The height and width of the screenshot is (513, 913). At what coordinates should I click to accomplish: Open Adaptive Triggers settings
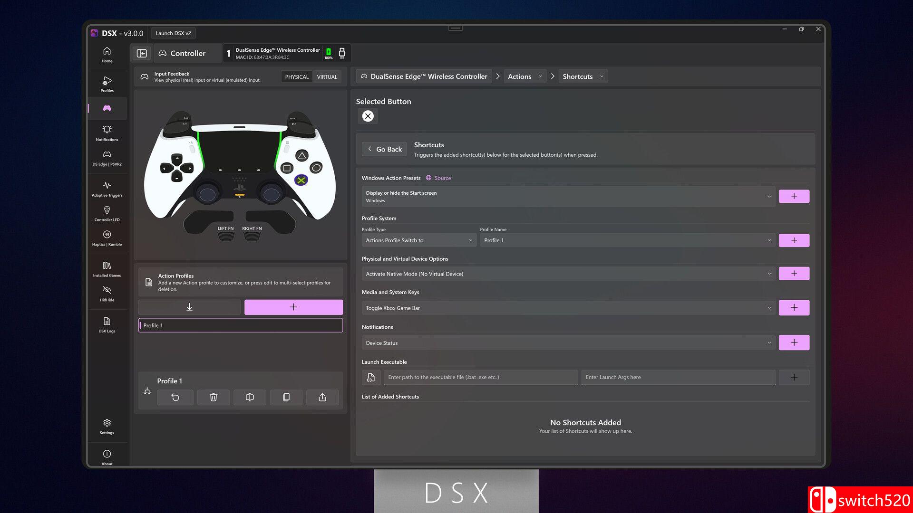coord(107,189)
